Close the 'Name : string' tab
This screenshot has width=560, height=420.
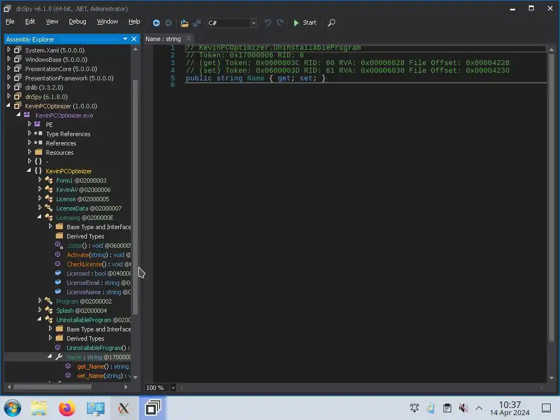click(189, 39)
